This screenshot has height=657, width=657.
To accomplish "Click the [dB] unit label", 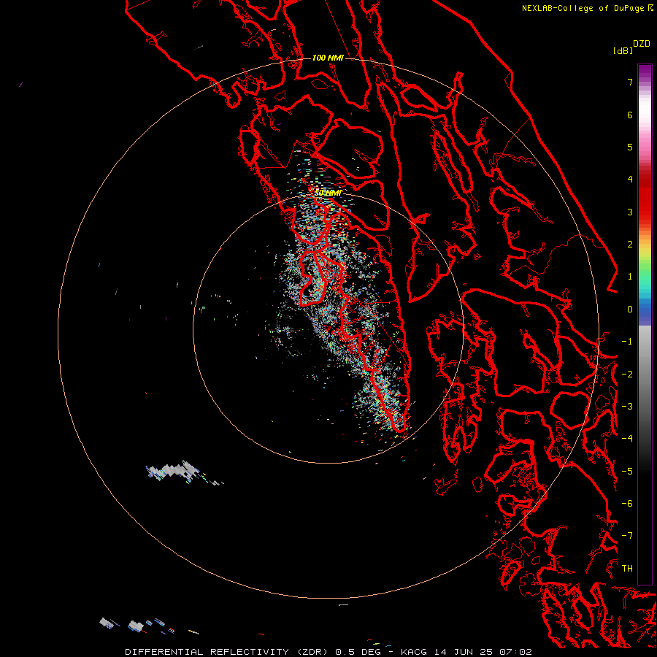I will tap(623, 50).
